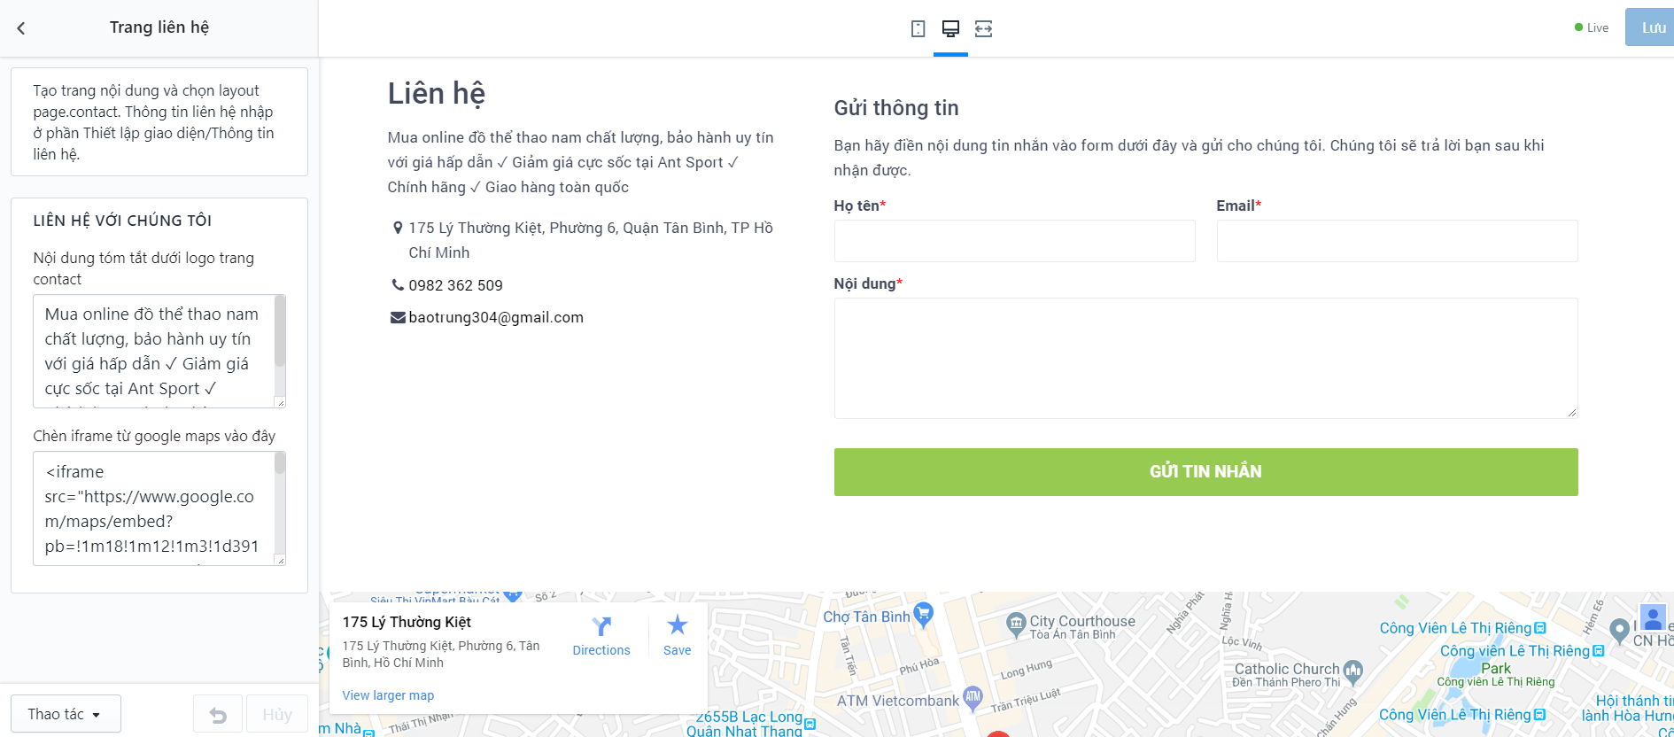Click the Directions icon on map card
This screenshot has width=1674, height=737.
601,627
